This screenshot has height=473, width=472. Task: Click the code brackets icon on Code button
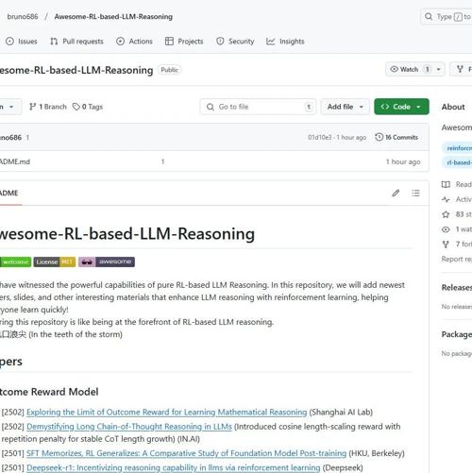[x=385, y=107]
